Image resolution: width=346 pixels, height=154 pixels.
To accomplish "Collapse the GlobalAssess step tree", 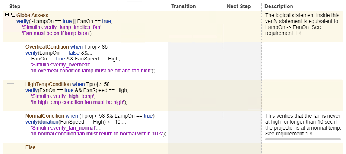I will (7, 15).
